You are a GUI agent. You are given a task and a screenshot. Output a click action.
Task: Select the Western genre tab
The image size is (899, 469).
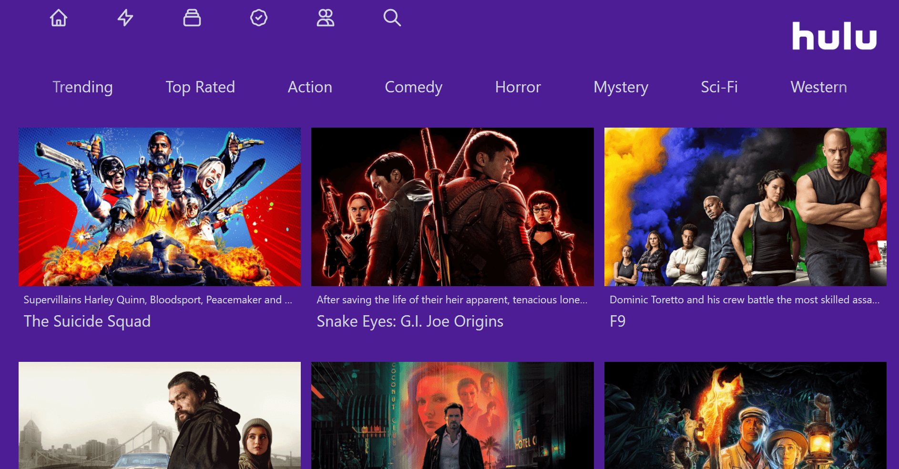point(819,87)
